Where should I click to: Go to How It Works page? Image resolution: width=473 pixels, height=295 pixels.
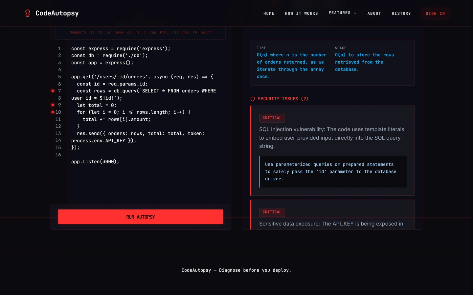pyautogui.click(x=301, y=13)
